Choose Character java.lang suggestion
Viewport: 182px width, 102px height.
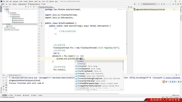(x=99, y=66)
